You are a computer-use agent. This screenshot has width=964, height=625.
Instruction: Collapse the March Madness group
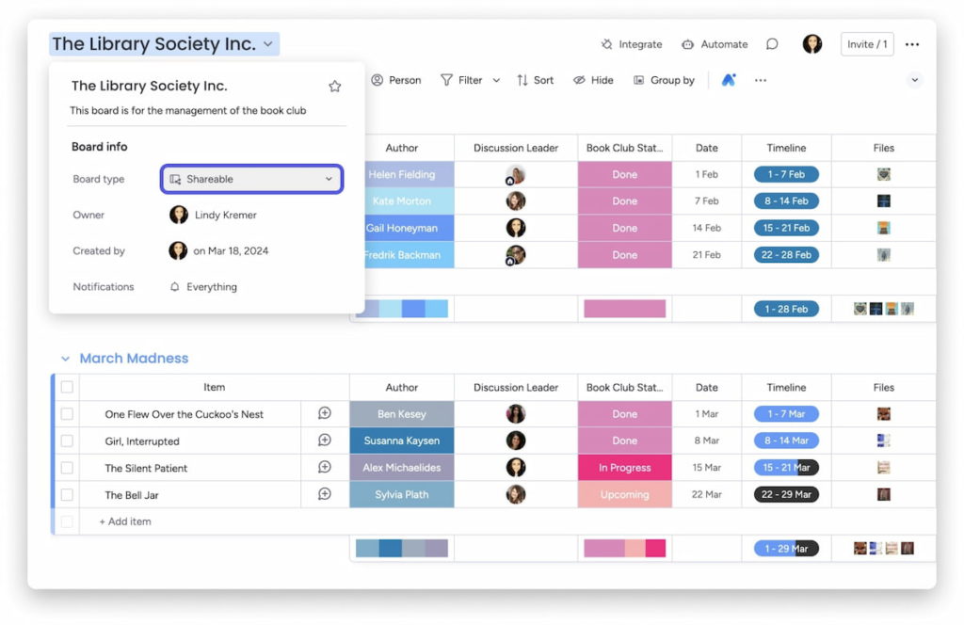pyautogui.click(x=65, y=358)
